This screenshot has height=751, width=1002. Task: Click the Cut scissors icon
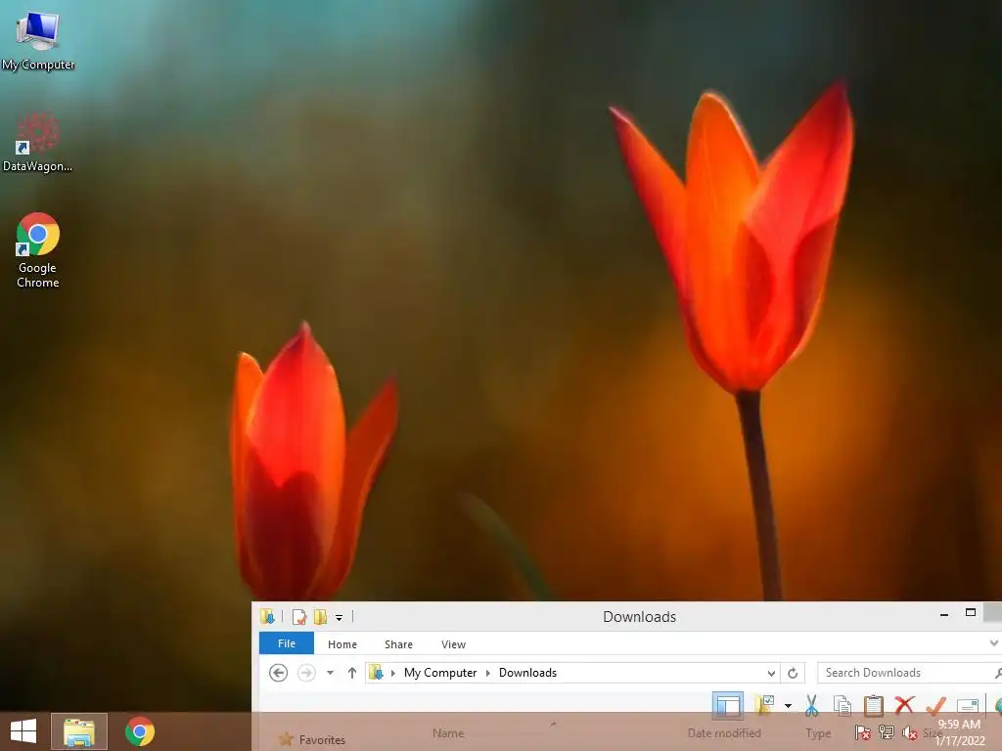[x=811, y=706]
